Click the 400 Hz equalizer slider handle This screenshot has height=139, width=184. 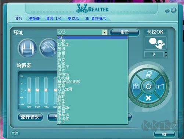(x=46, y=90)
